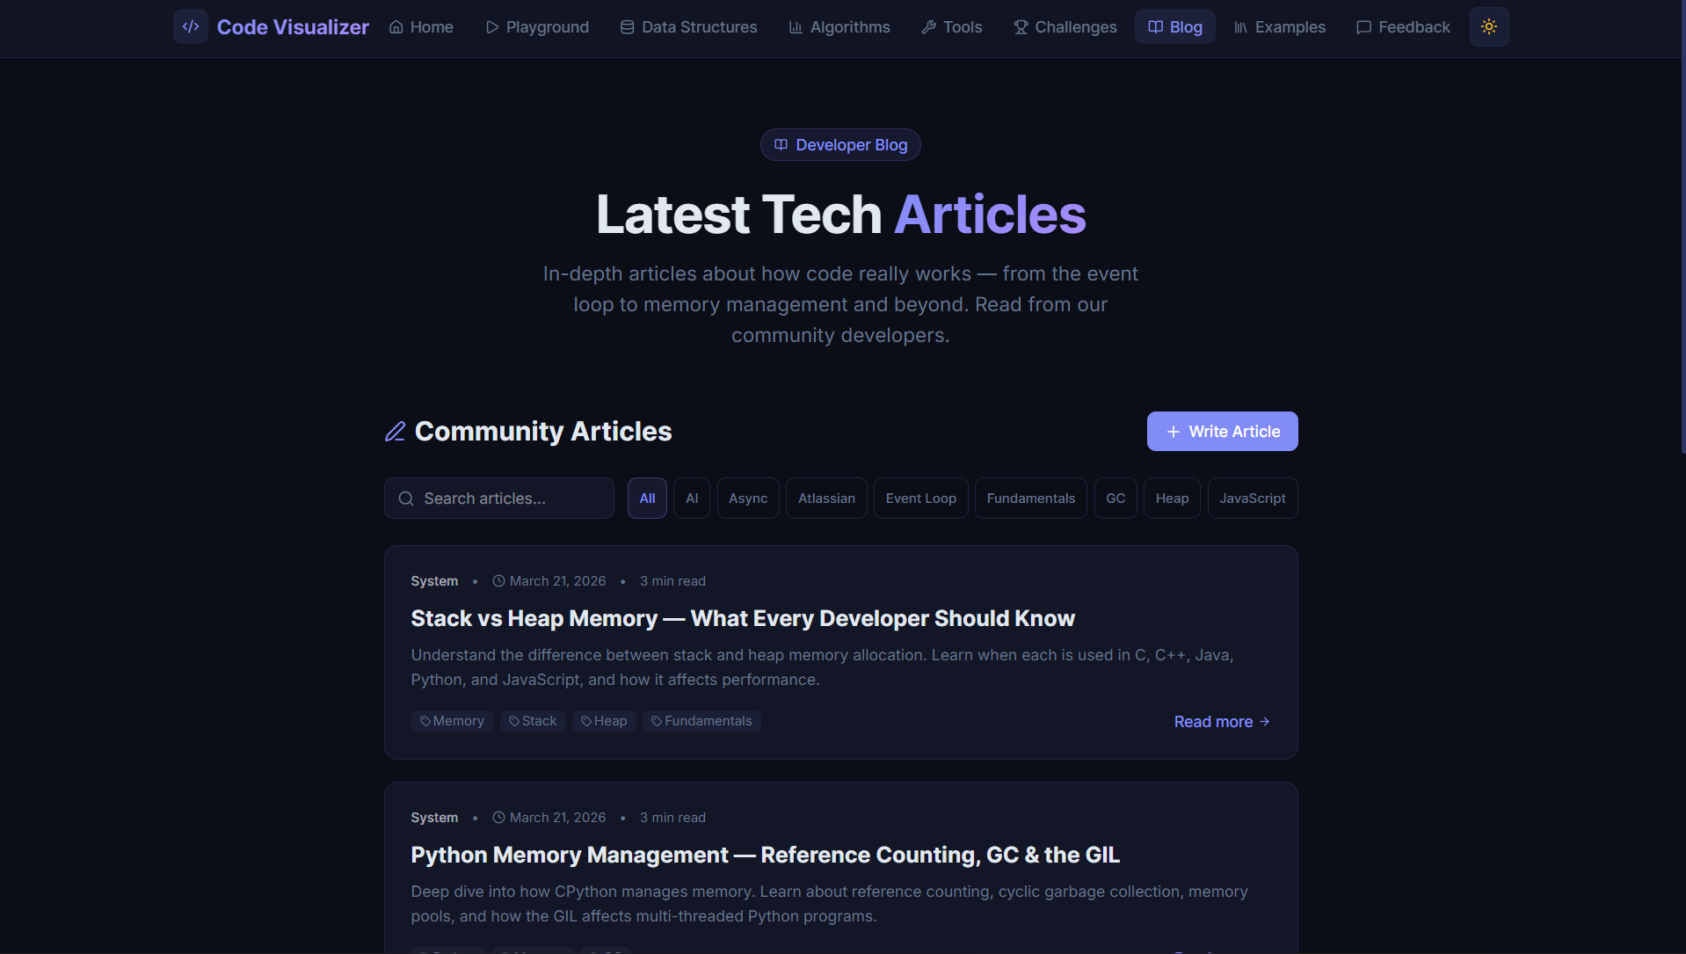Screen dimensions: 1686x954
Task: Go to the Challenges page
Action: tap(1065, 27)
